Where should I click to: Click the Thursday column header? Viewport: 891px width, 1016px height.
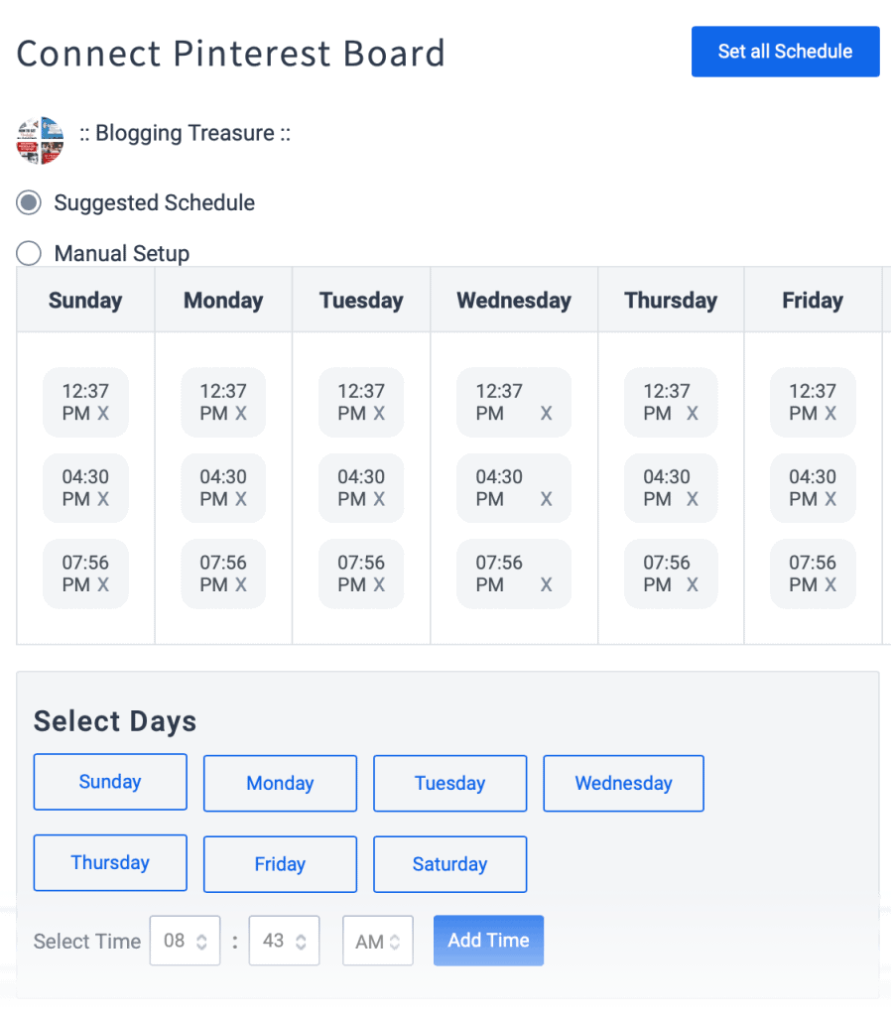point(671,300)
